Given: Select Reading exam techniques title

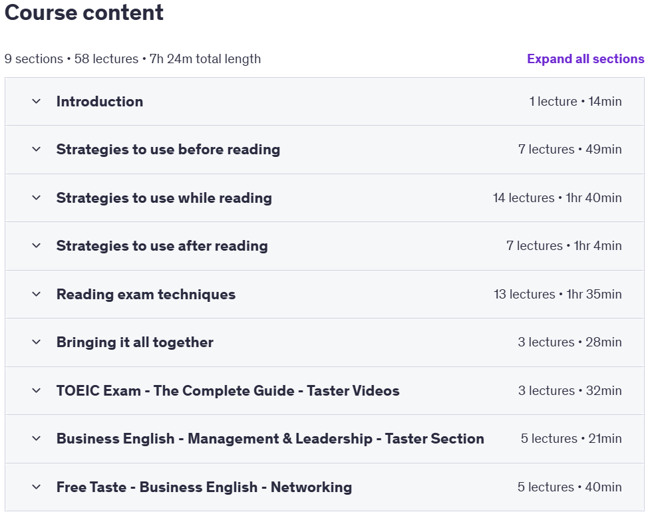Looking at the screenshot, I should pyautogui.click(x=146, y=294).
